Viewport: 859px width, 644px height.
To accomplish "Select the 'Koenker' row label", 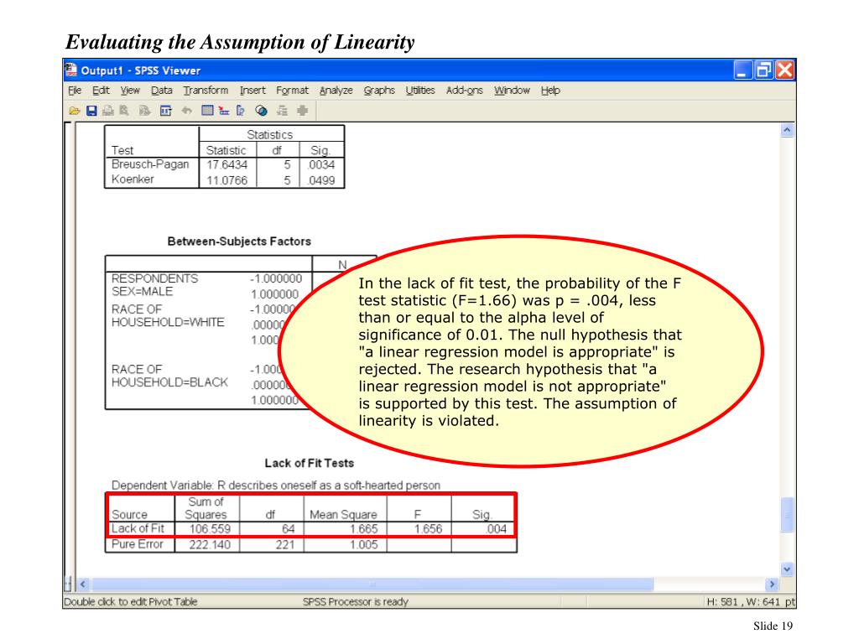I will pos(133,179).
